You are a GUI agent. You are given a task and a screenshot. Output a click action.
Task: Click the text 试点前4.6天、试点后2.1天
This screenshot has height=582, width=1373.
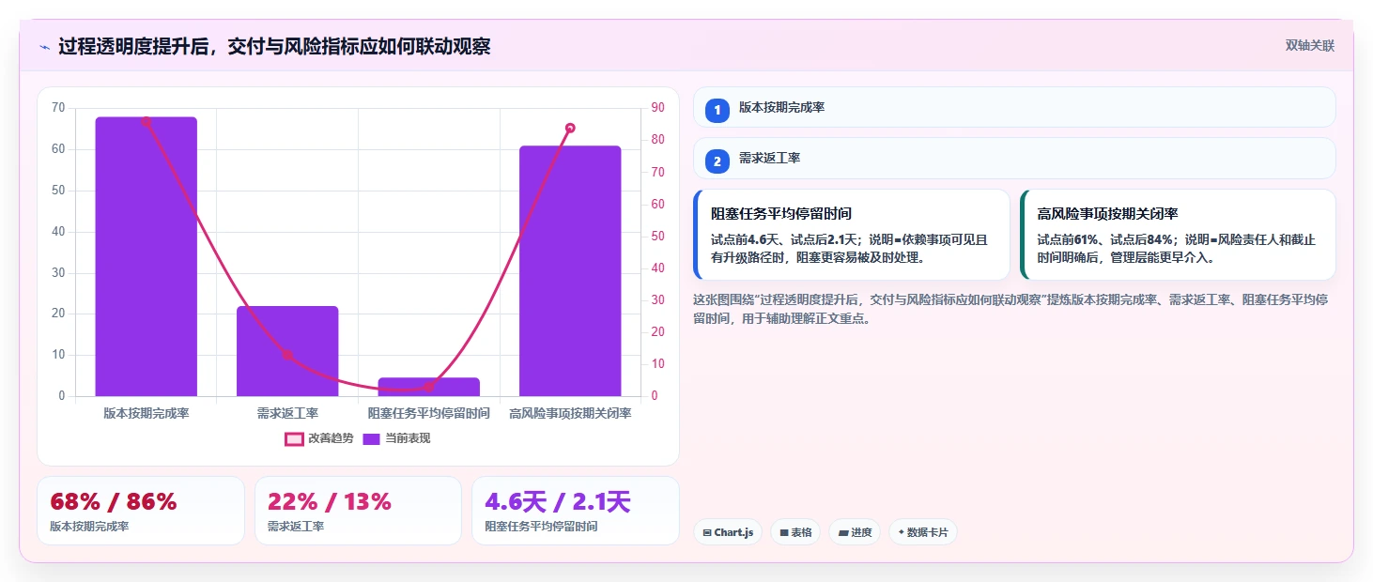coord(787,240)
